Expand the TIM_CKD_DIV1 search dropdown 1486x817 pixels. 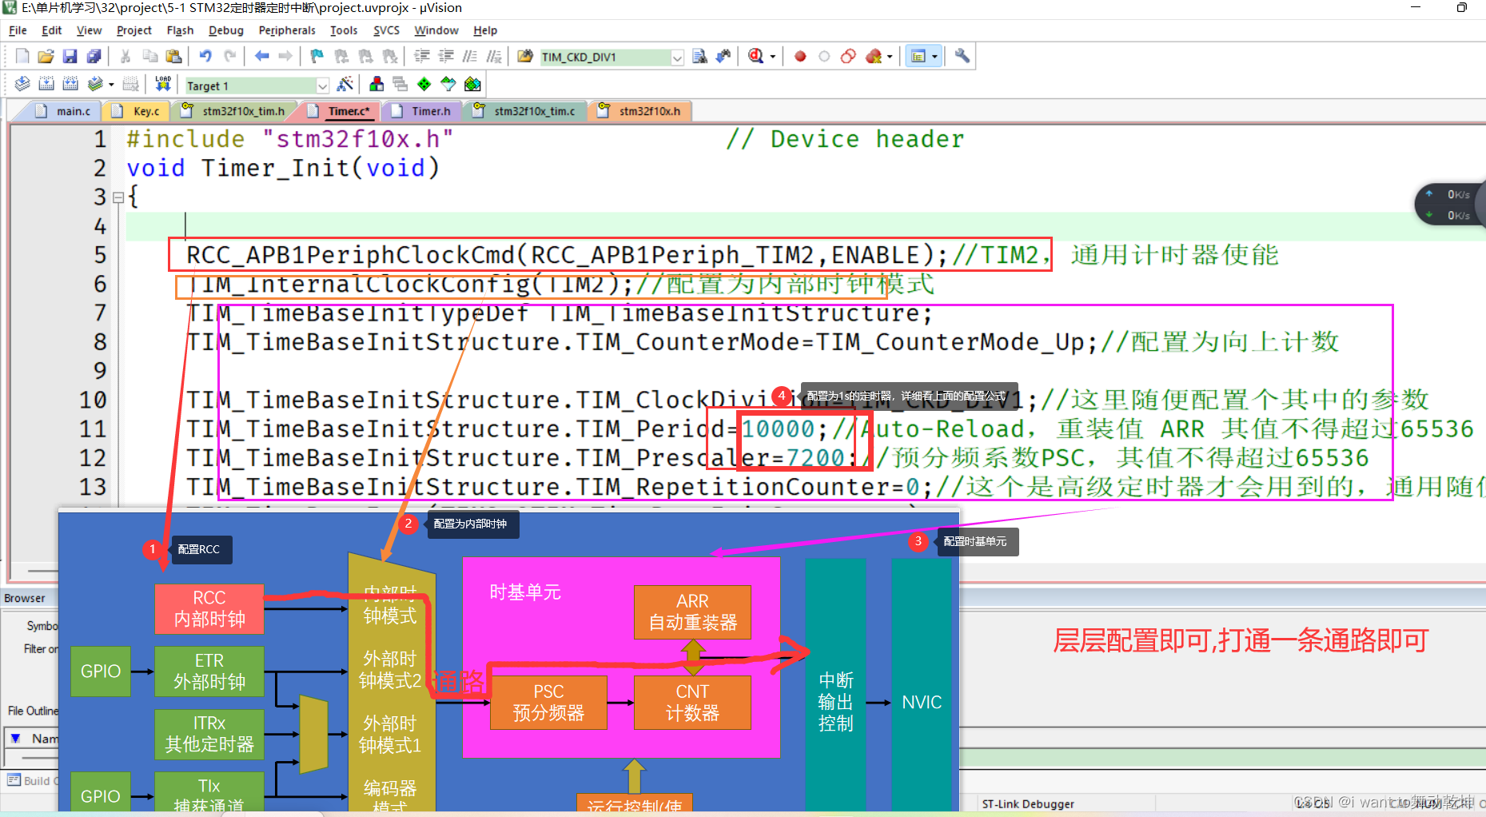[x=677, y=58]
